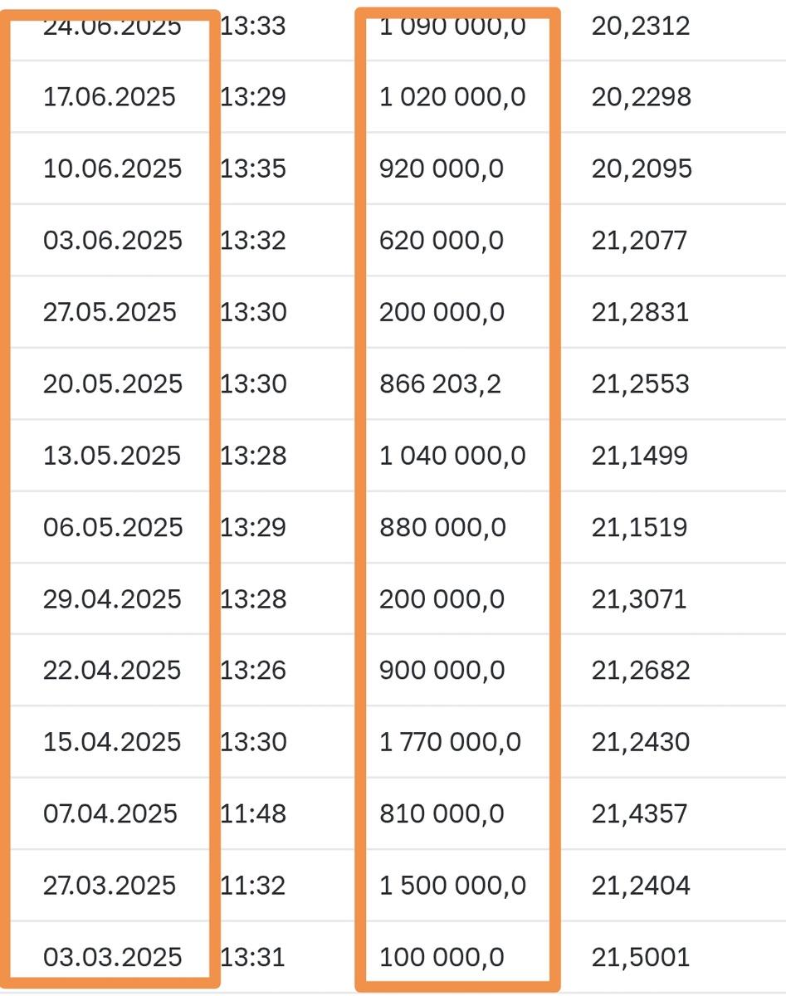
Task: Click the rate 21,4357
Action: (640, 813)
